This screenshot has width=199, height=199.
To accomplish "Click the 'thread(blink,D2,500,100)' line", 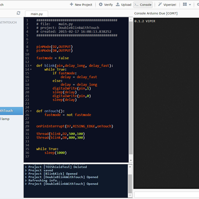I will coord(61,134).
